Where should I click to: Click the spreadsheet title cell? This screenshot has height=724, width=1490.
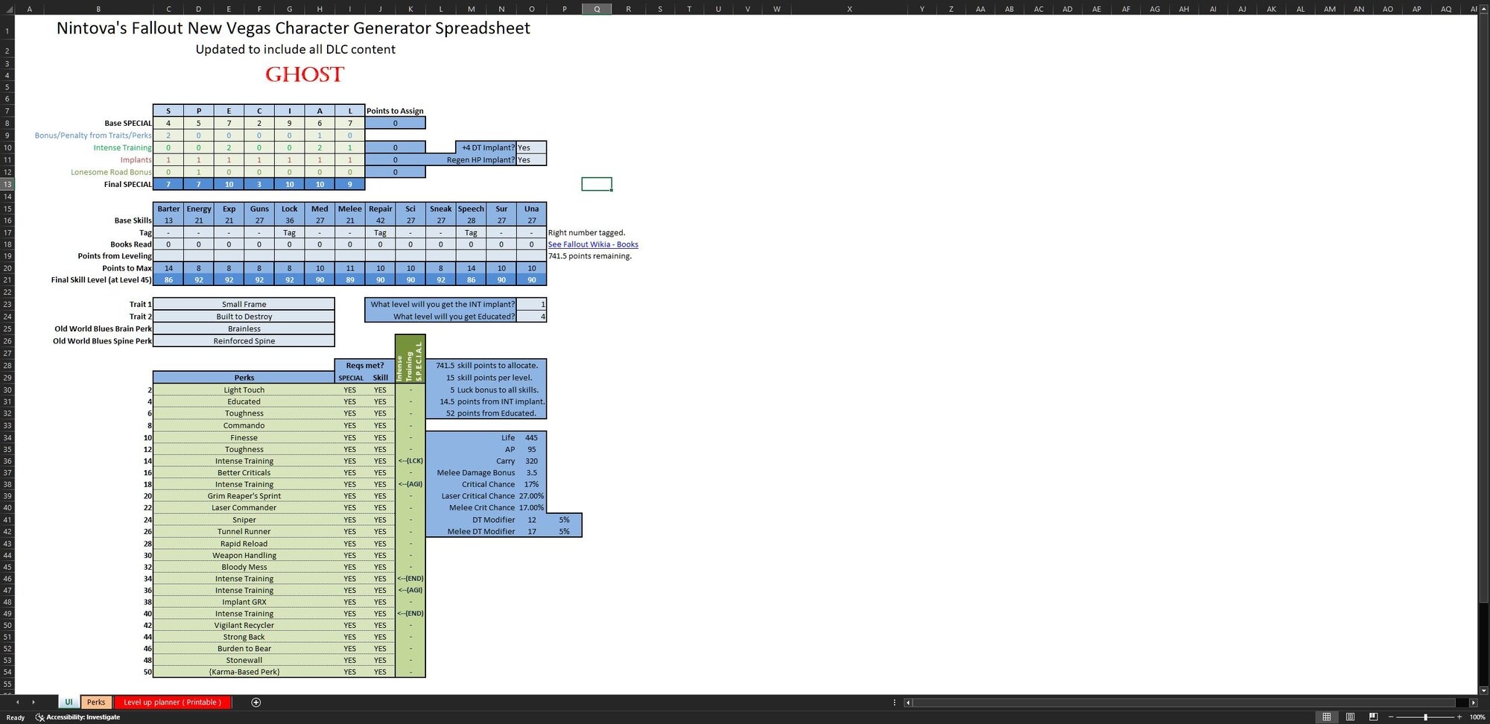point(294,28)
